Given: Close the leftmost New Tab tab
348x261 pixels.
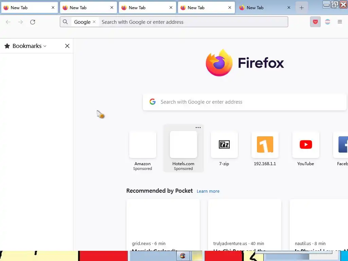Looking at the screenshot, I should coord(53,7).
